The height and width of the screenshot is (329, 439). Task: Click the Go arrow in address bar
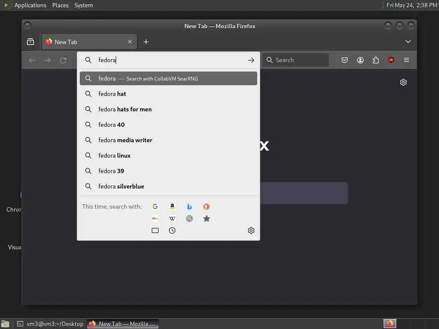click(x=251, y=60)
